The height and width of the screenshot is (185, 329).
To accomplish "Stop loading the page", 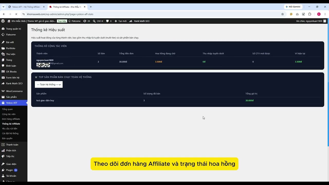I will pyautogui.click(x=16, y=14).
